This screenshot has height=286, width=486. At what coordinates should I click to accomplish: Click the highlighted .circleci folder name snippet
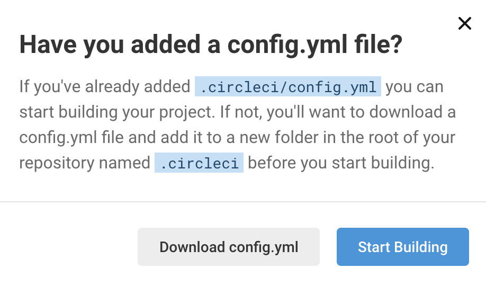point(199,163)
